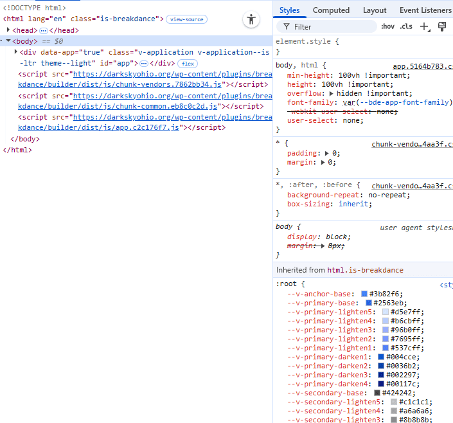The image size is (453, 423).
Task: Click the ellipsis badge in the div#app row
Action: (143, 64)
